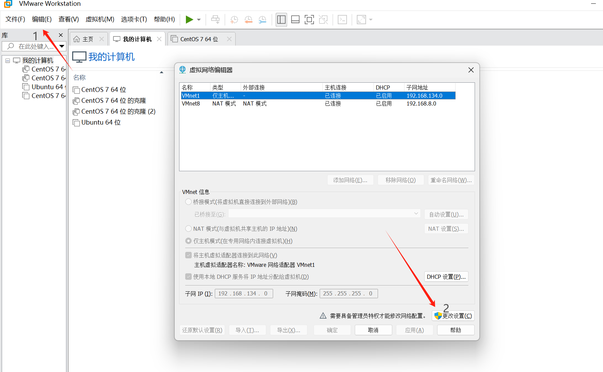Click the console view icon
This screenshot has height=372, width=603.
pyautogui.click(x=342, y=19)
